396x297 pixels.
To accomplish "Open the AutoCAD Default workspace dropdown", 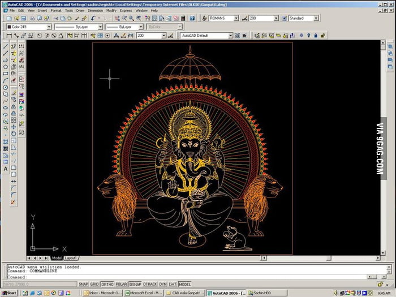I will click(231, 36).
